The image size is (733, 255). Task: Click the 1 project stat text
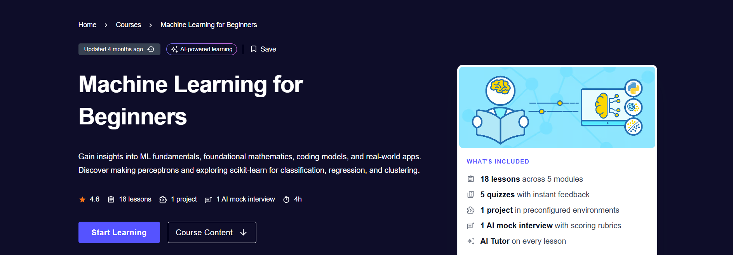[x=184, y=199]
